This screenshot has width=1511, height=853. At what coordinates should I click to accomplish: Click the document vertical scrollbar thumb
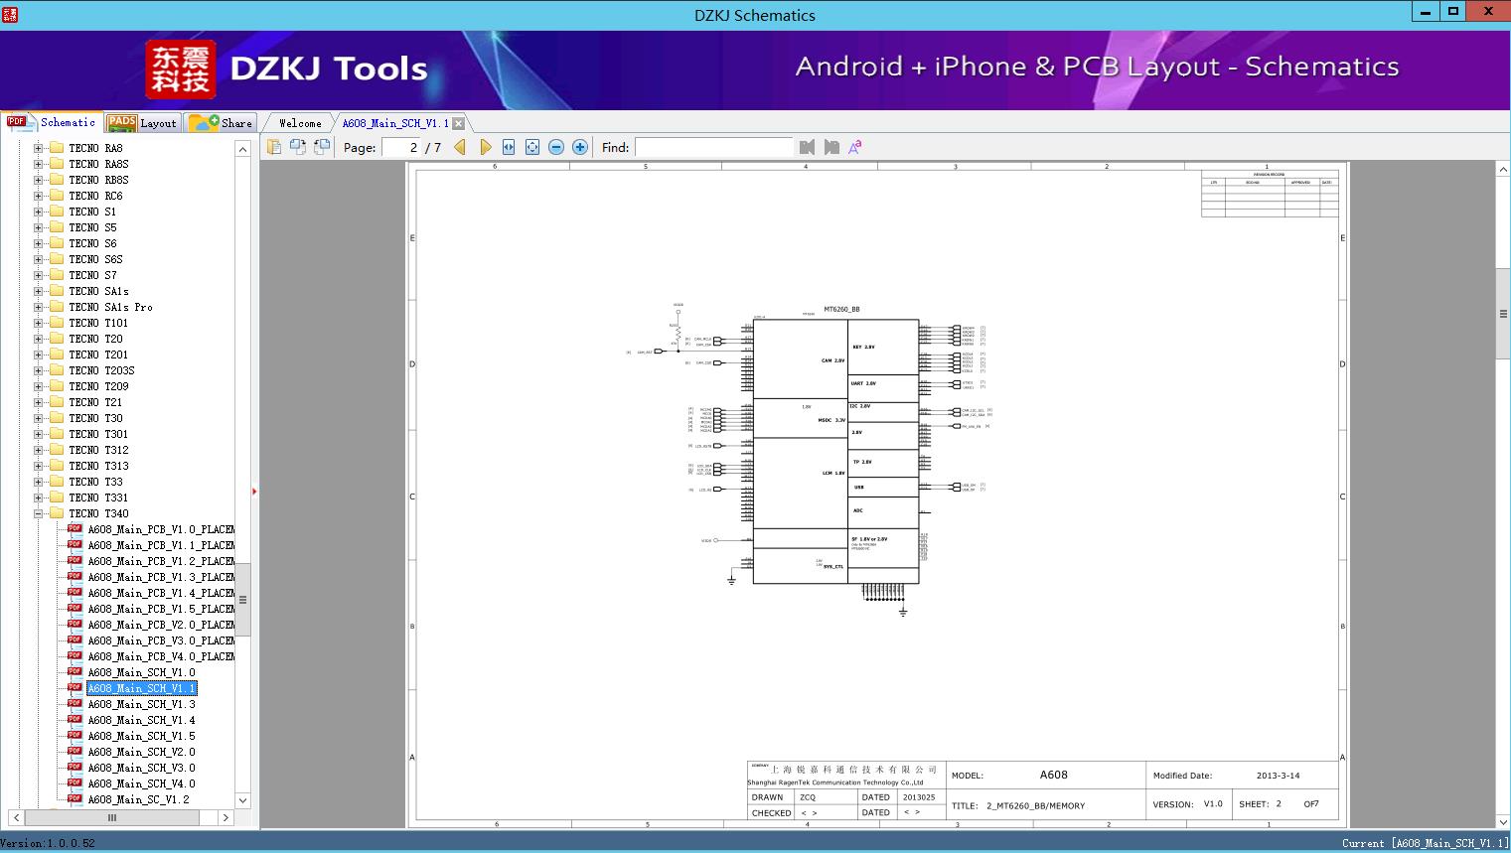click(x=1503, y=314)
